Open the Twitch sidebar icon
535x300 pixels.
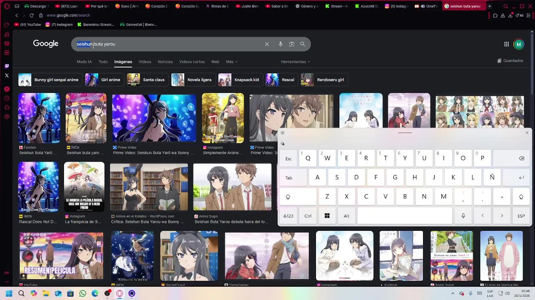coord(7,66)
